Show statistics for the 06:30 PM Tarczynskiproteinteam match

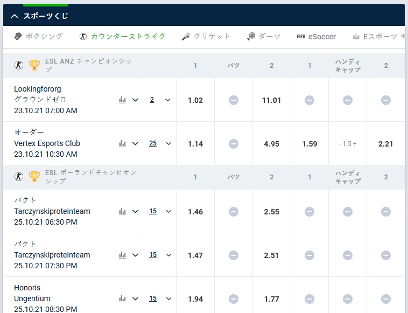tap(122, 211)
